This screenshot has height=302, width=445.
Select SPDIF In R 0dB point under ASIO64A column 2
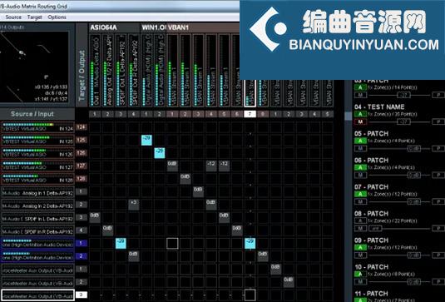click(108, 230)
